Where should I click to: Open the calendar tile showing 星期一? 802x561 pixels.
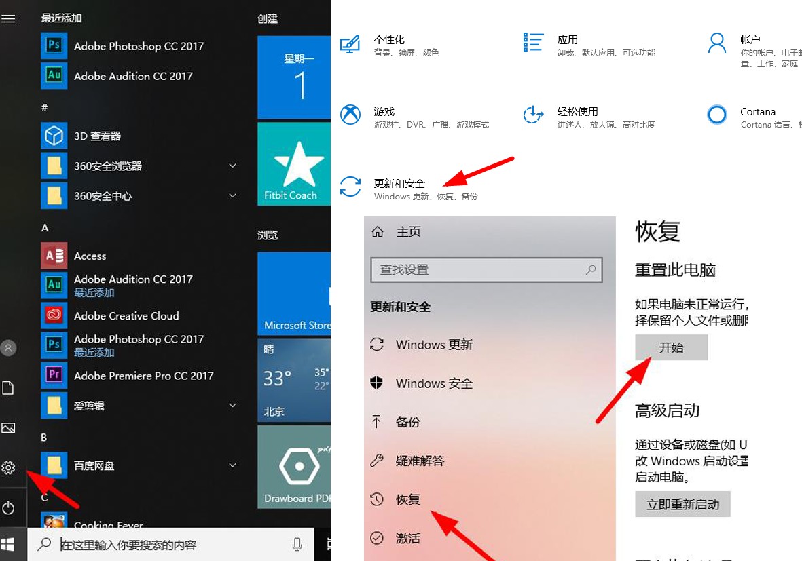tap(294, 77)
